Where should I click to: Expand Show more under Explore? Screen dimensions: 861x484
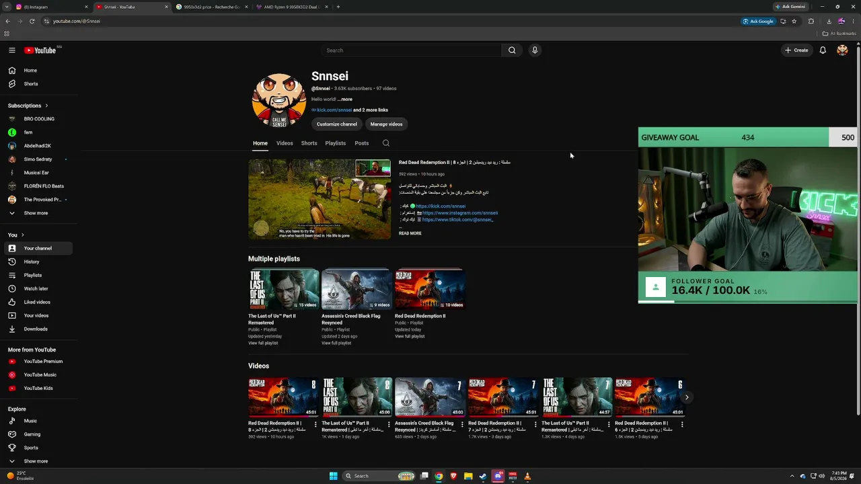(37, 461)
